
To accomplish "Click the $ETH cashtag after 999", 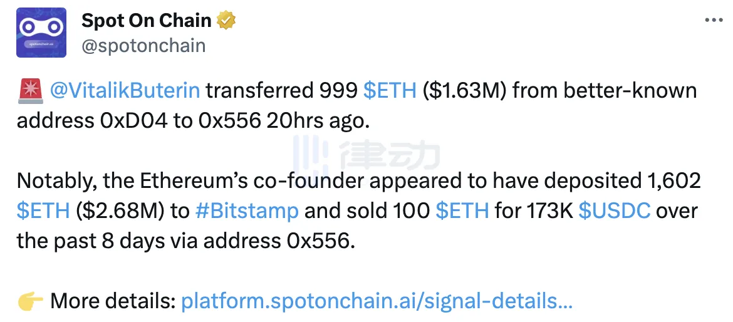I will click(x=390, y=91).
